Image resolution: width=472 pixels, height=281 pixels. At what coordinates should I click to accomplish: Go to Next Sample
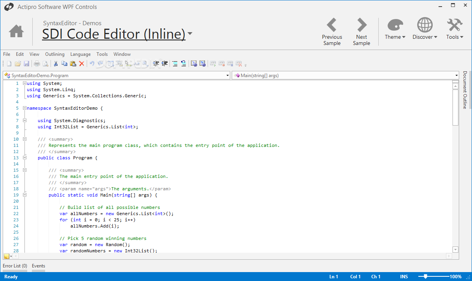point(362,32)
